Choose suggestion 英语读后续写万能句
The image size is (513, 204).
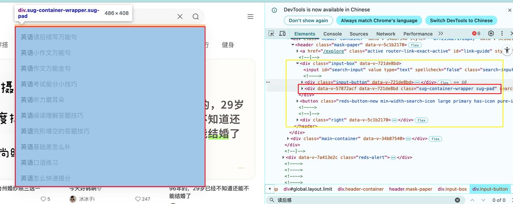pyautogui.click(x=110, y=37)
